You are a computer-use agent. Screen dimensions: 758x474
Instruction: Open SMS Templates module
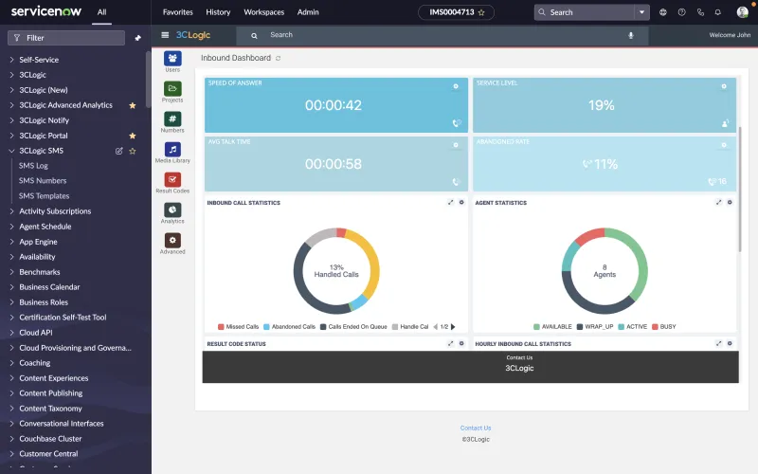click(x=44, y=196)
